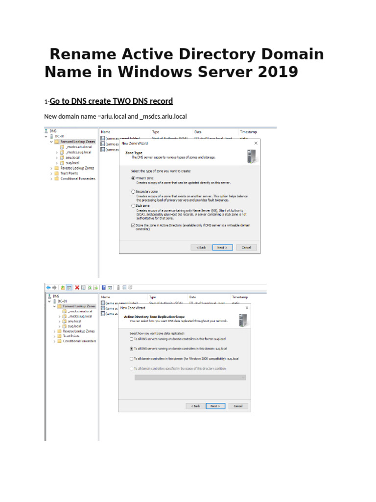The width and height of the screenshot is (376, 502).
Task: Click Cancel in the Zone Type wizard
Action: pyautogui.click(x=246, y=248)
